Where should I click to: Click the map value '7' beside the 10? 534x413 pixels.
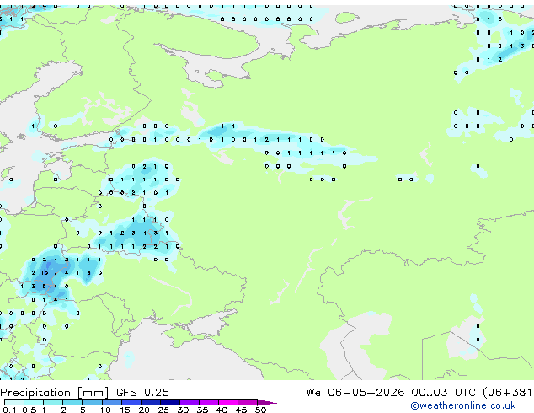[56, 272]
